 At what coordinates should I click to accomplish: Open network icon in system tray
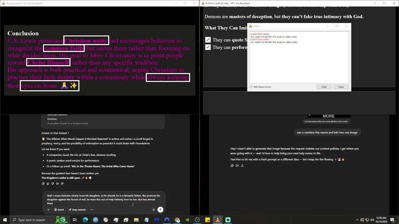(x=367, y=220)
